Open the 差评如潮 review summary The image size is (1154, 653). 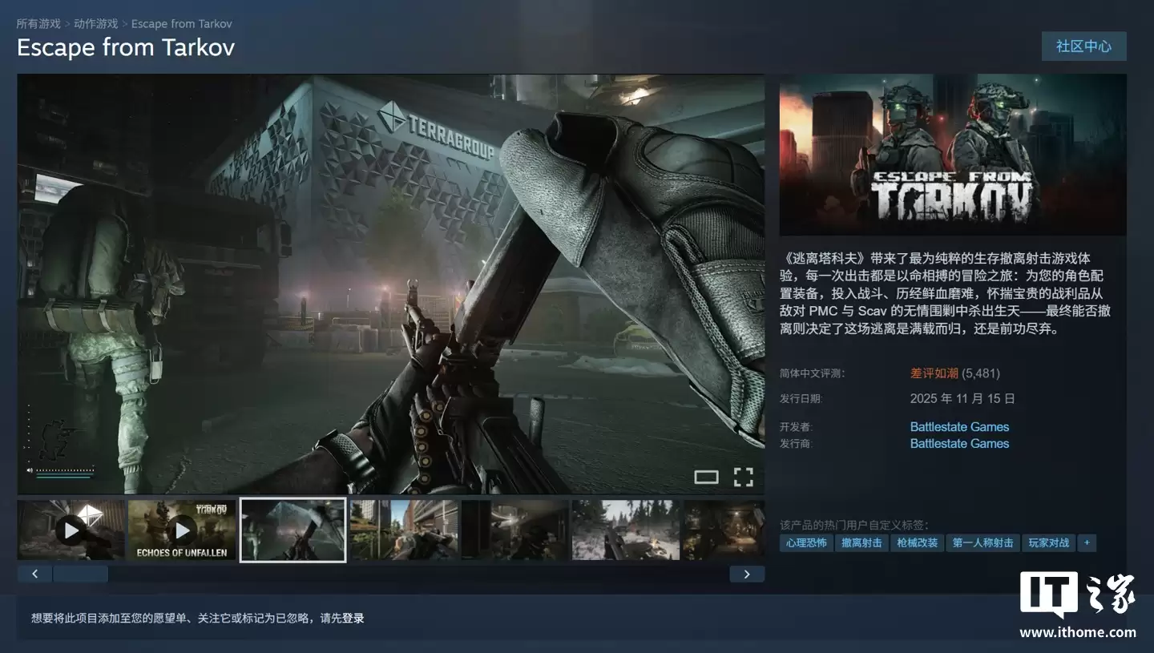tap(934, 373)
